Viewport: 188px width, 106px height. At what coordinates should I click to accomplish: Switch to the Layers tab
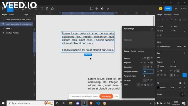click(5, 15)
